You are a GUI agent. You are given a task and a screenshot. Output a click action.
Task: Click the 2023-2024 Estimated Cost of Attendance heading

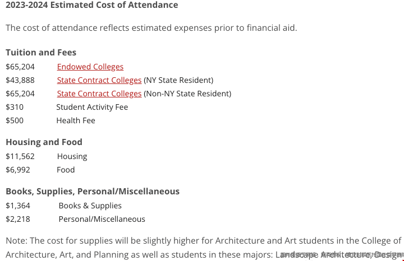tap(91, 5)
